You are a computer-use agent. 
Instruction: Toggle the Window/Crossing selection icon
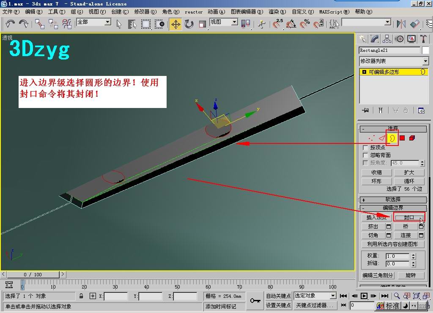tap(159, 24)
